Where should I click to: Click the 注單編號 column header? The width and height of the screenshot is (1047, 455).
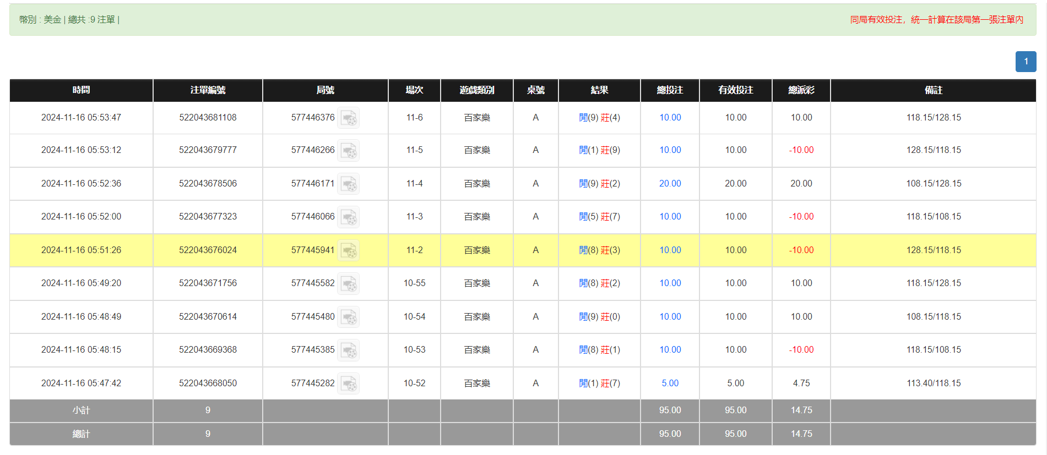click(x=208, y=90)
